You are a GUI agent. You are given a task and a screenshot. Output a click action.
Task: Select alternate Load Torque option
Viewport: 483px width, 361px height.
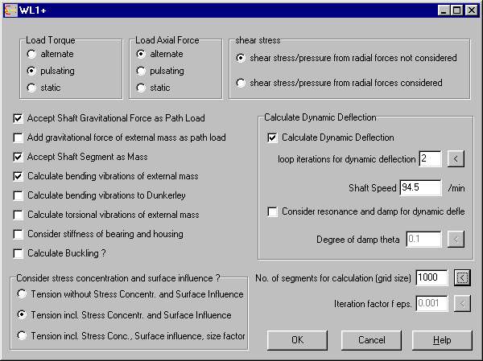pyautogui.click(x=31, y=55)
